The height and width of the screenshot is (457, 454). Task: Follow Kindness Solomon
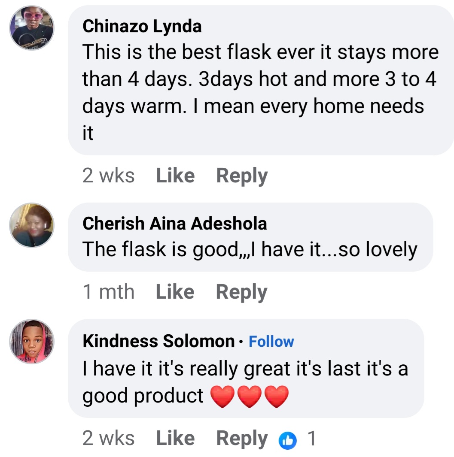(x=271, y=342)
